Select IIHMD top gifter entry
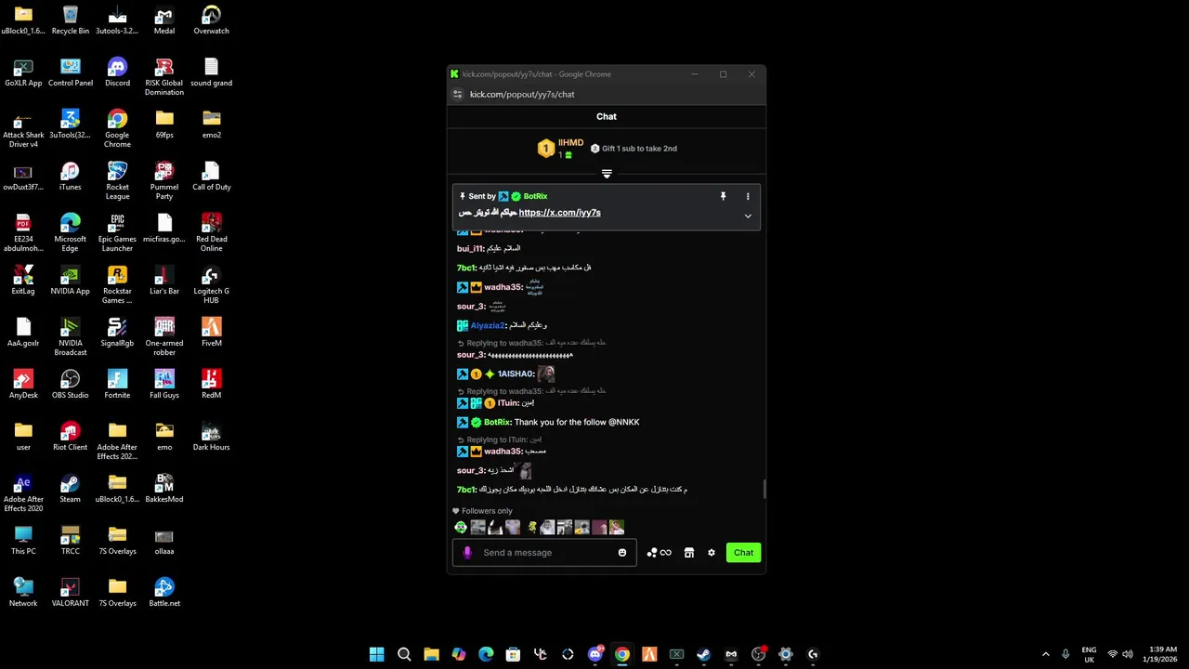 (561, 149)
